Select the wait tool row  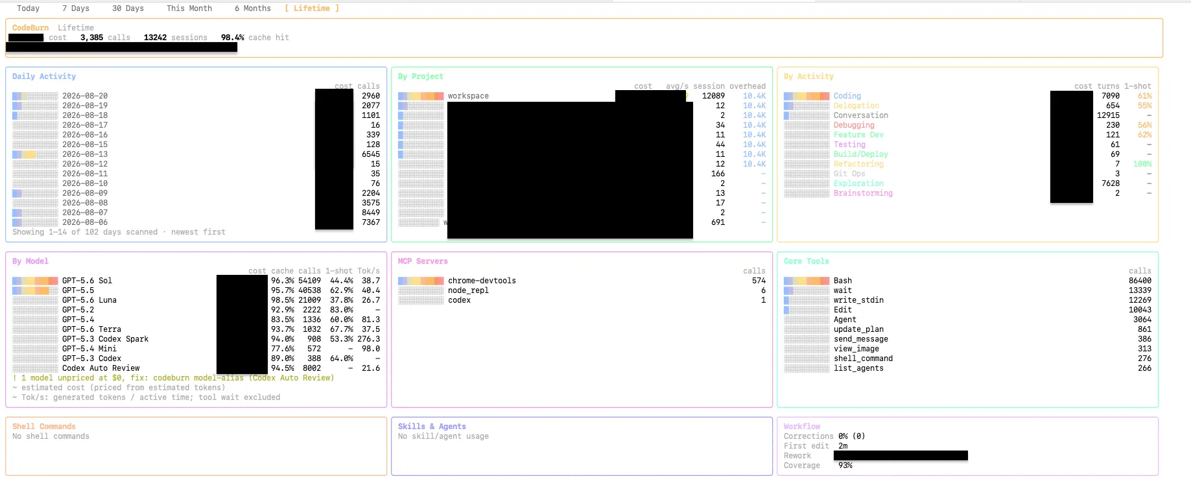point(967,290)
